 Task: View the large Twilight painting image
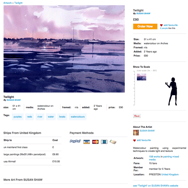click(64, 49)
